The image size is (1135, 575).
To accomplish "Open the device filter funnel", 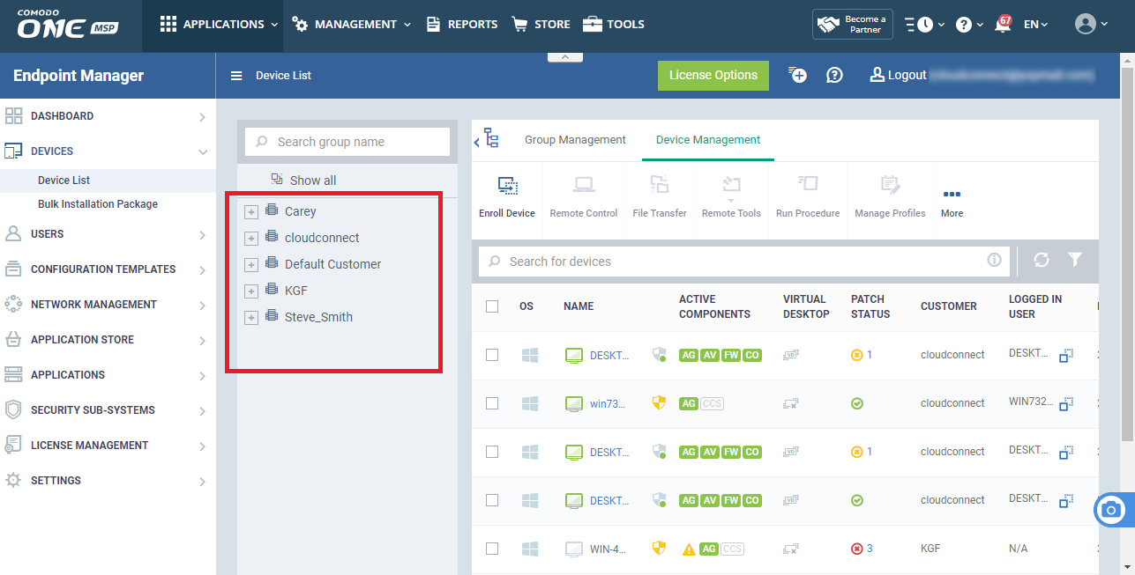I will (1074, 260).
